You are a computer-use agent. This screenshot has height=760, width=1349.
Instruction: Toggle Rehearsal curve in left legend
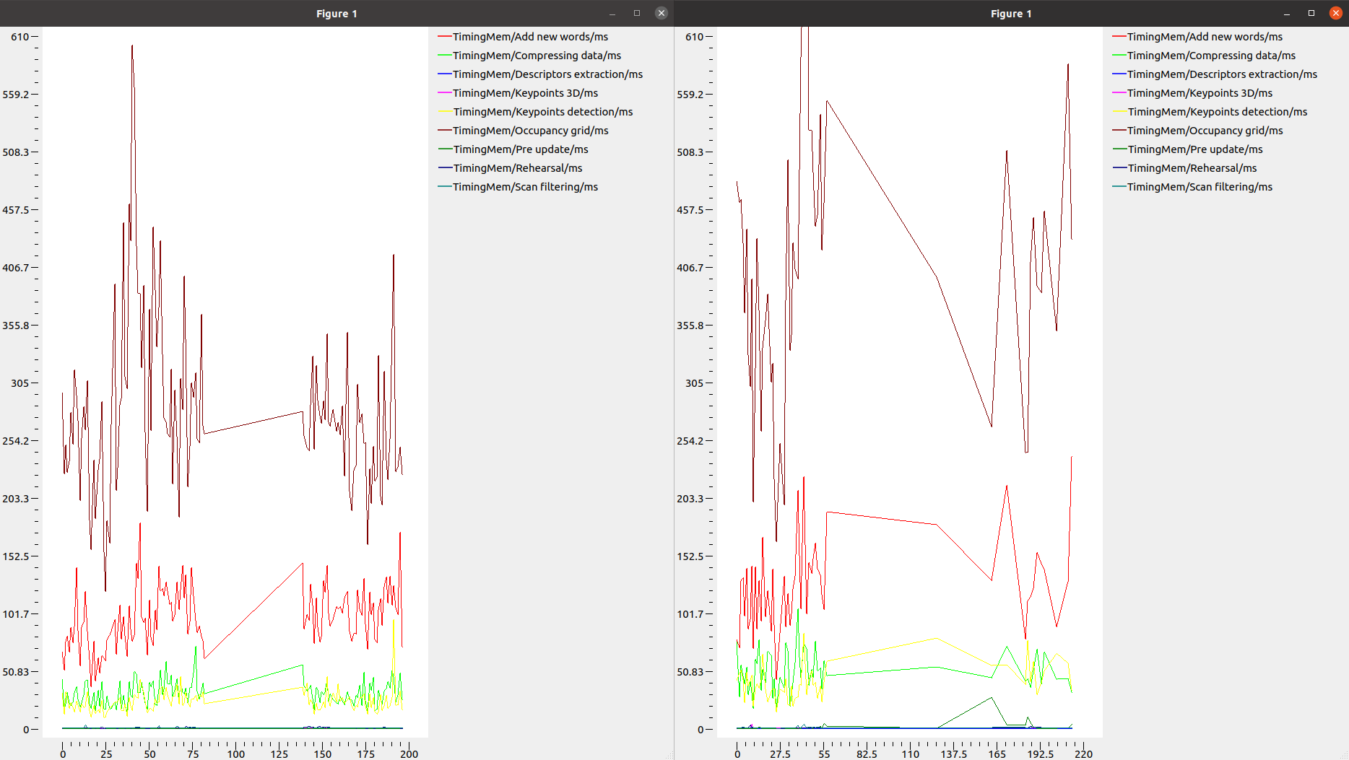[517, 168]
